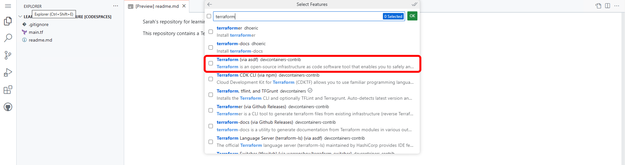
Task: Click the preview icon on readme.md tab
Action: pos(131,6)
